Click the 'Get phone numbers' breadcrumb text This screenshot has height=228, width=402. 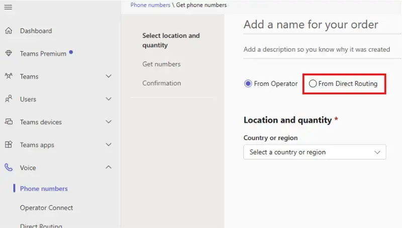click(202, 5)
